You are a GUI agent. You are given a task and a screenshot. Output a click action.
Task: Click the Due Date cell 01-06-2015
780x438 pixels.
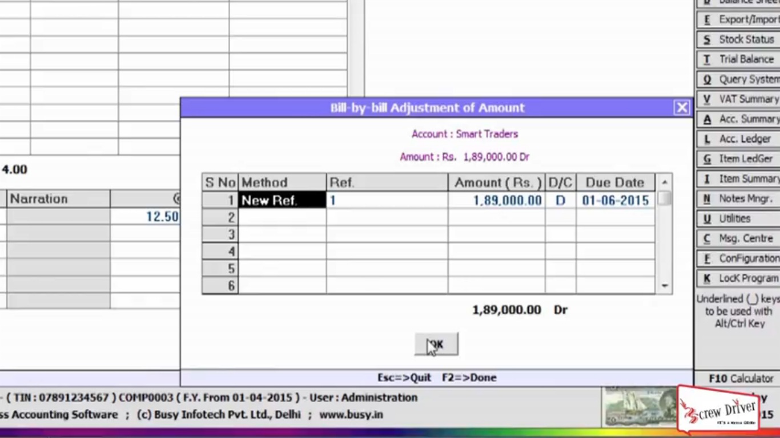point(615,200)
